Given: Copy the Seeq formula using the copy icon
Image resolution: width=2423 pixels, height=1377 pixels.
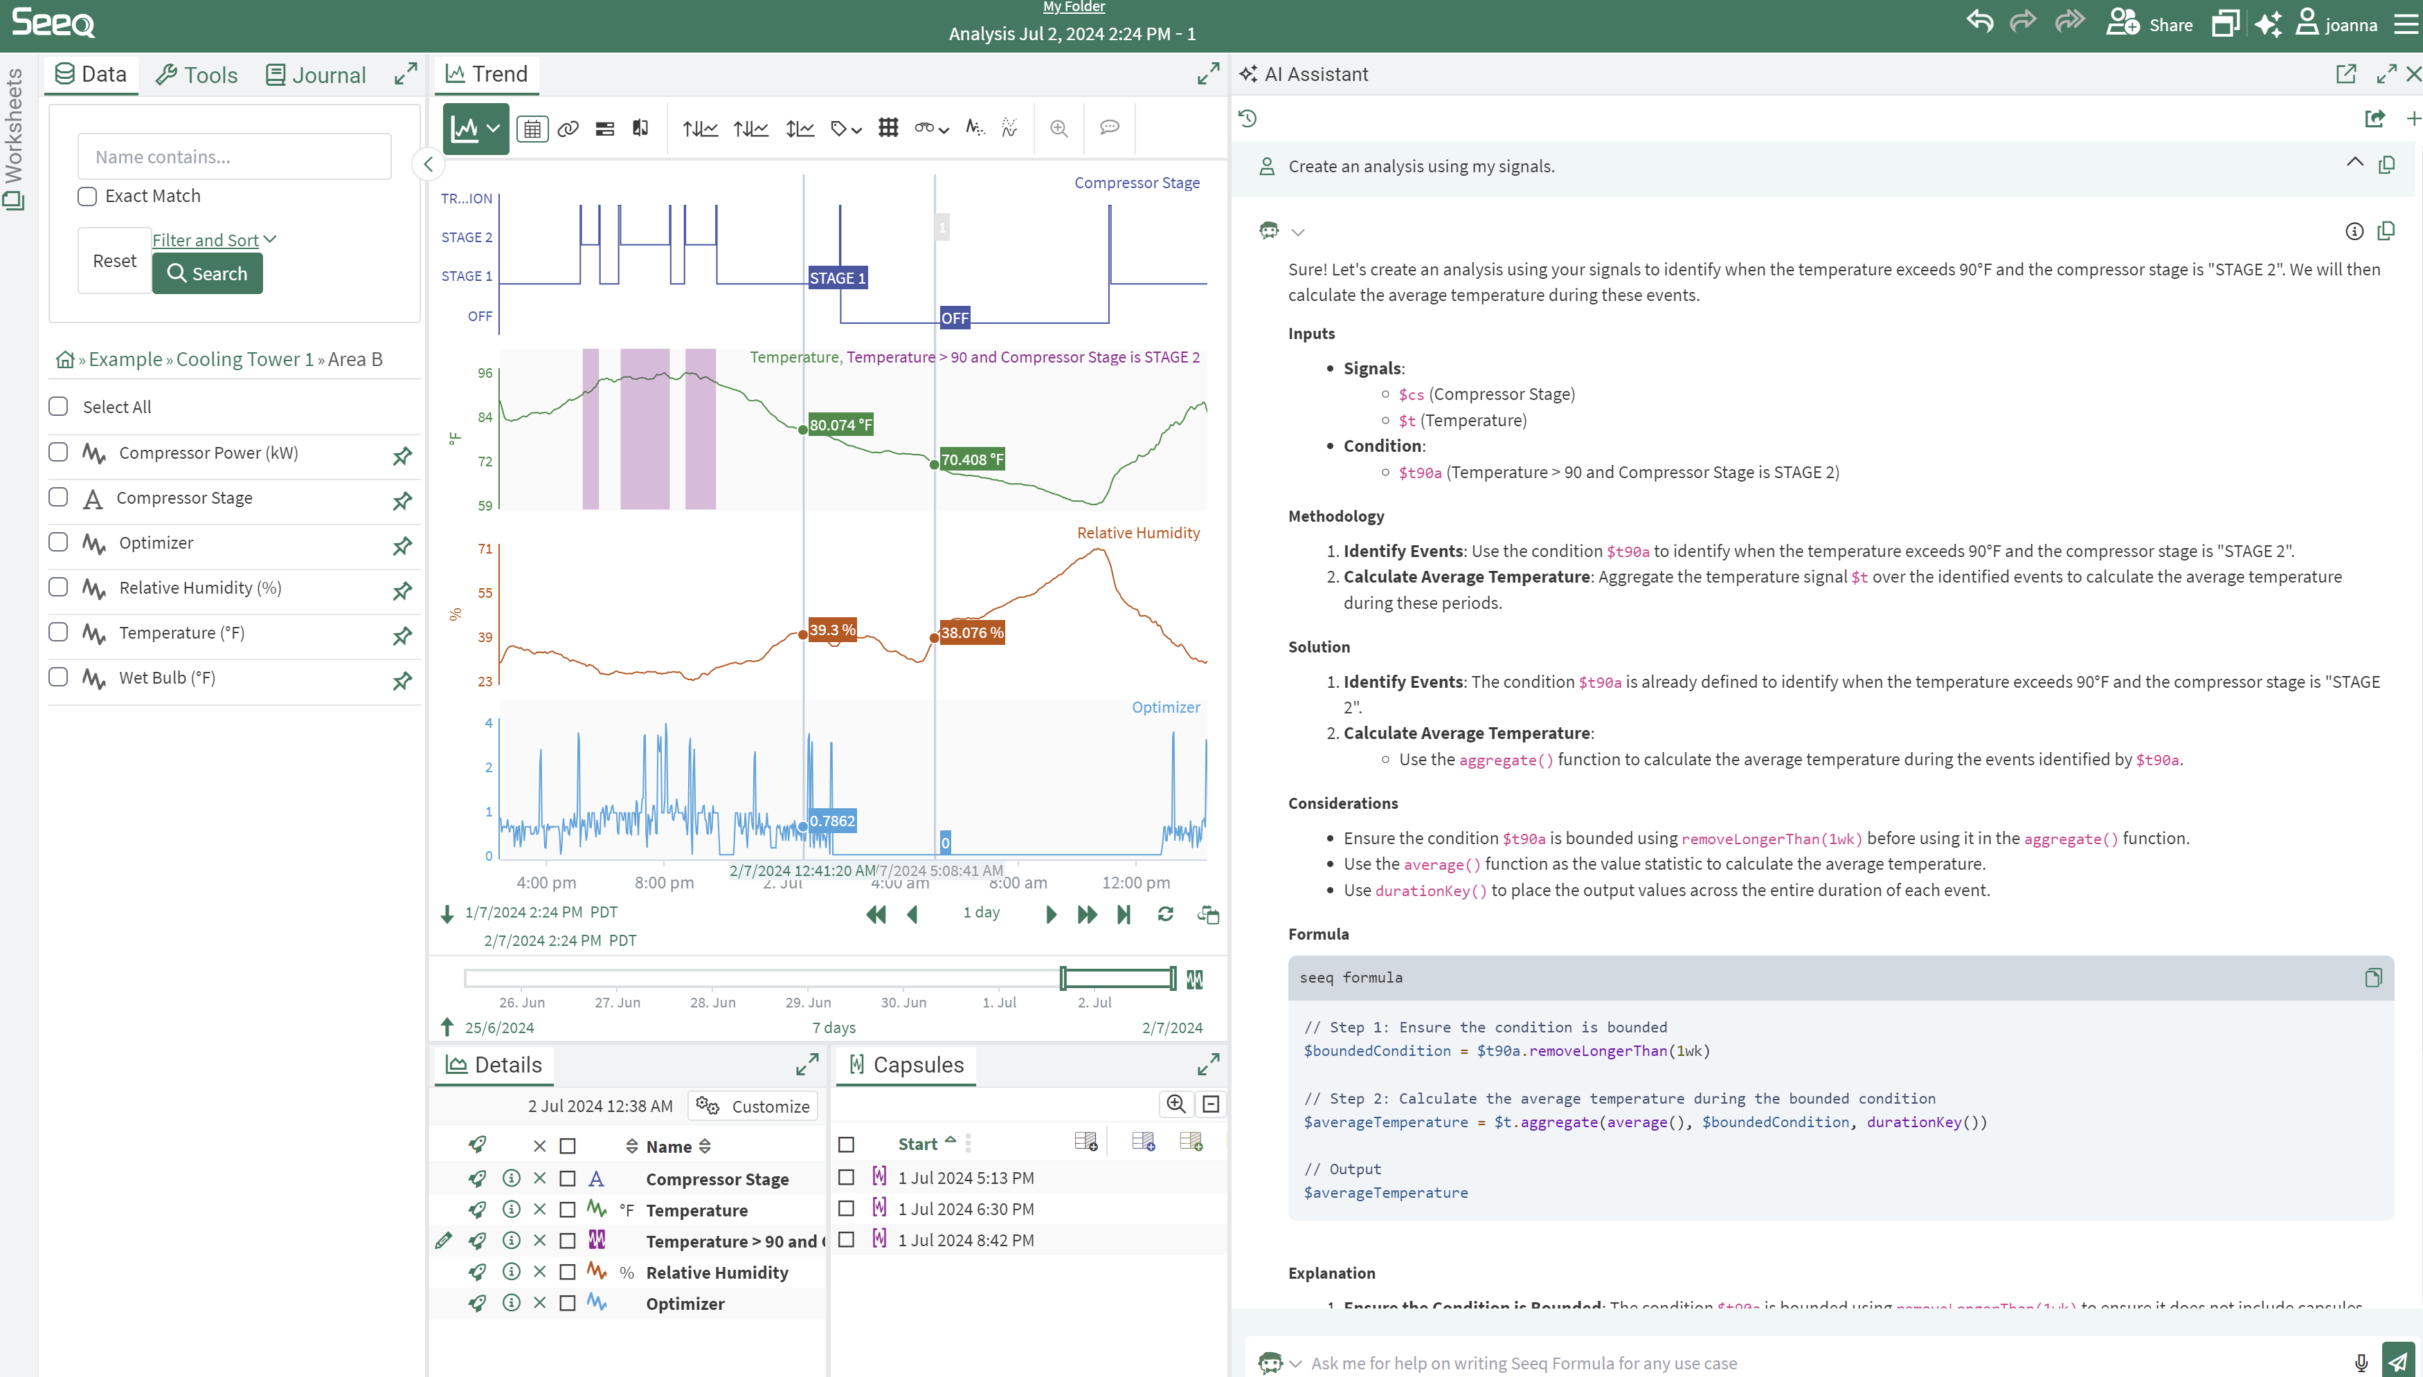Looking at the screenshot, I should [2373, 977].
